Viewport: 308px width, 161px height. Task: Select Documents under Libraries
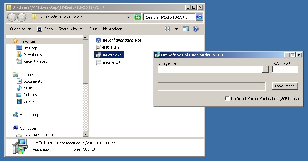click(33, 81)
